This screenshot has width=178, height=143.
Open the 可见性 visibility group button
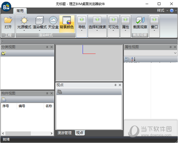[x=114, y=26]
